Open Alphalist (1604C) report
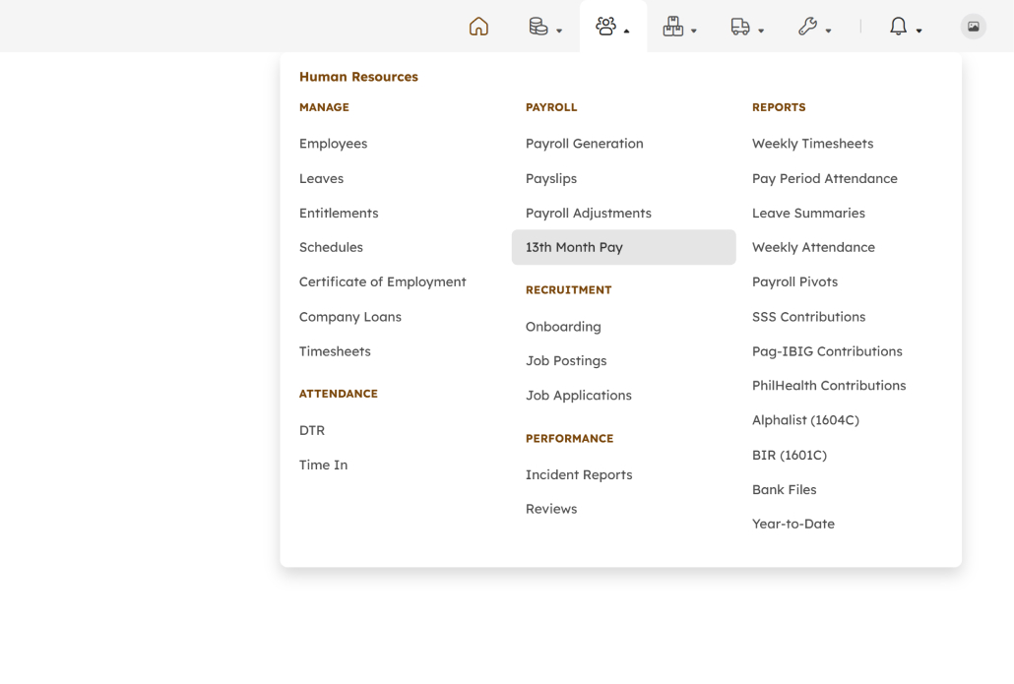The width and height of the screenshot is (1014, 684). click(805, 420)
